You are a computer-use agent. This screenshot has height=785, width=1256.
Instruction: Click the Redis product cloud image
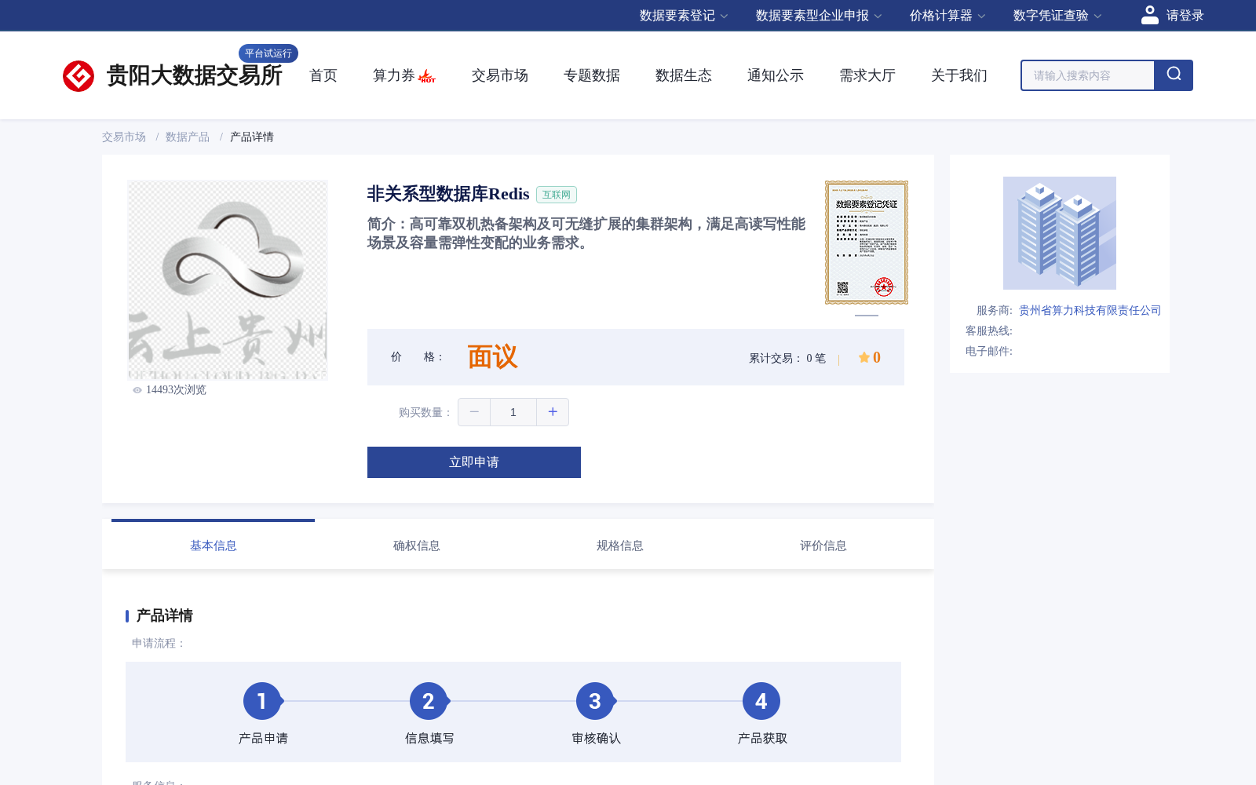pyautogui.click(x=228, y=280)
